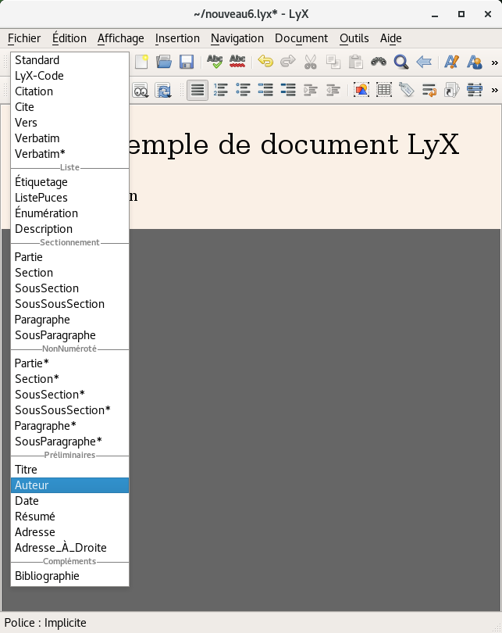Choose LyX-Code from the layout list
The height and width of the screenshot is (633, 502).
[x=69, y=76]
